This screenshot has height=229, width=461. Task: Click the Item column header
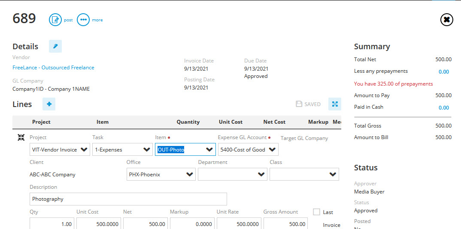coord(102,122)
